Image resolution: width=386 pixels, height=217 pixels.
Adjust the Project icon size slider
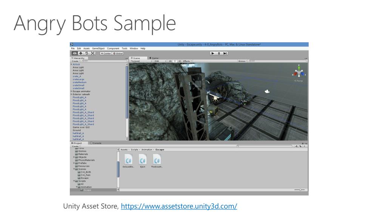[x=300, y=190]
